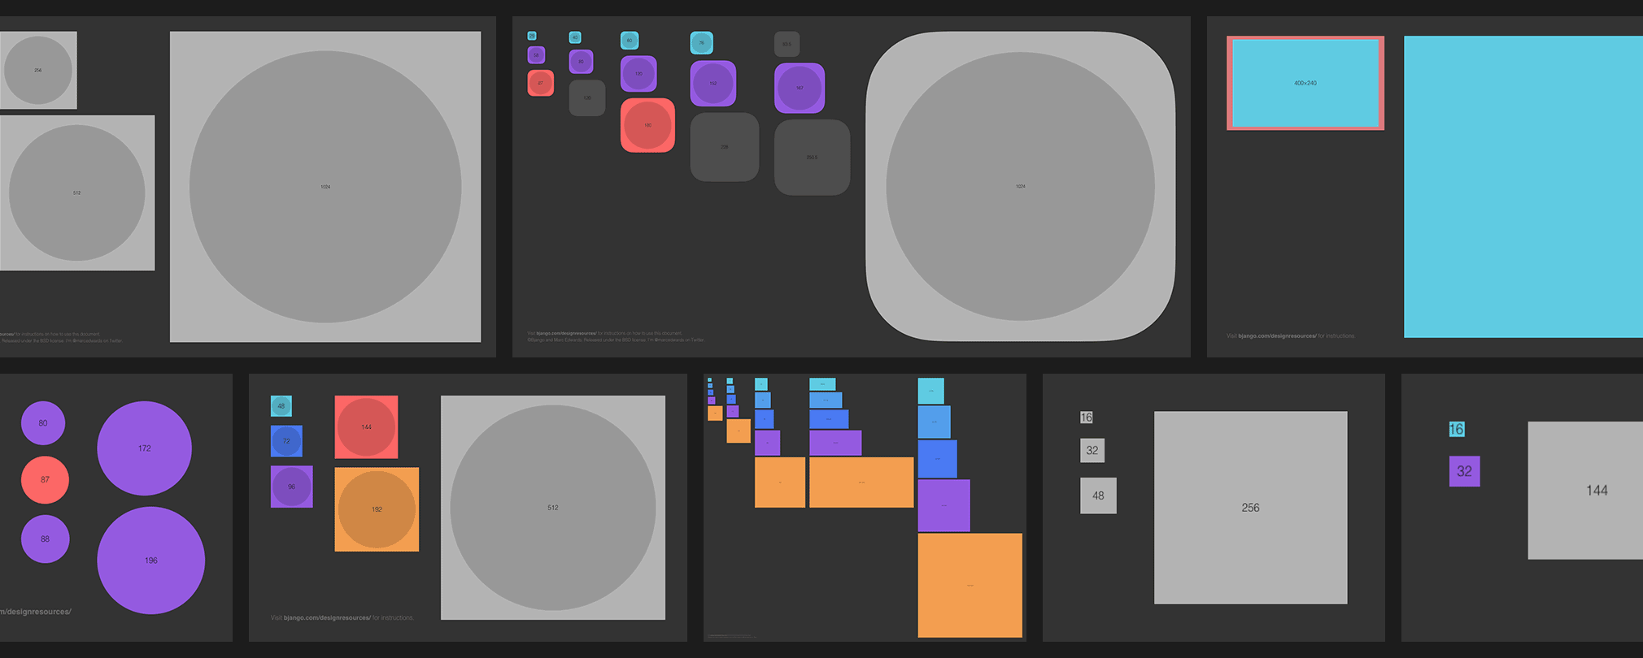
Task: Select the cyan 48 square with circle
Action: coord(281,406)
